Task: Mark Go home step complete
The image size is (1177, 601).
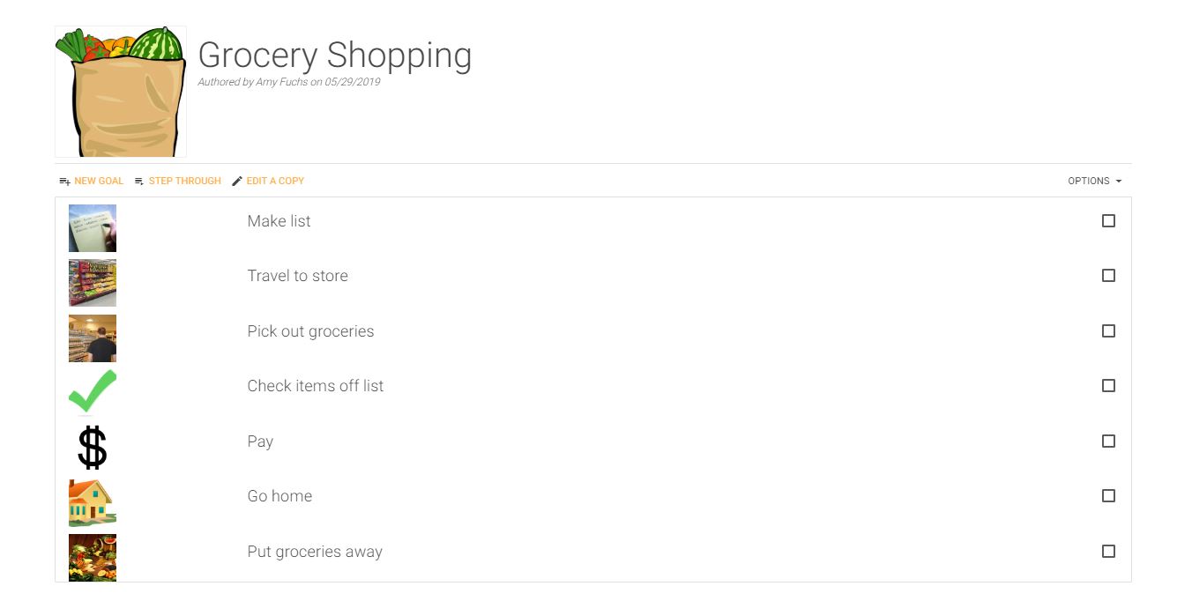Action: 1108,495
